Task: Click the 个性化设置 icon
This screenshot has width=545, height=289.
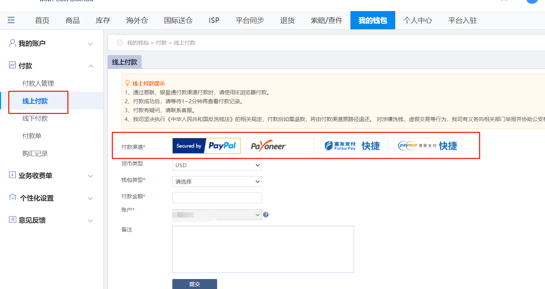Action: [x=13, y=197]
